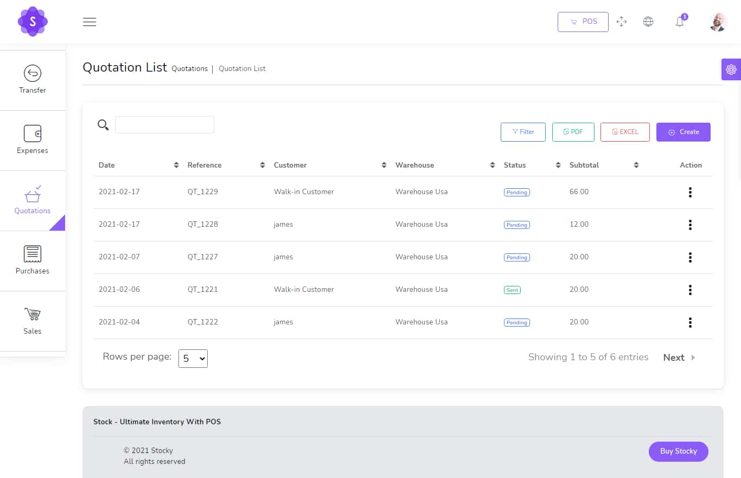The height and width of the screenshot is (478, 741).
Task: Open the settings gear panel
Action: point(731,69)
